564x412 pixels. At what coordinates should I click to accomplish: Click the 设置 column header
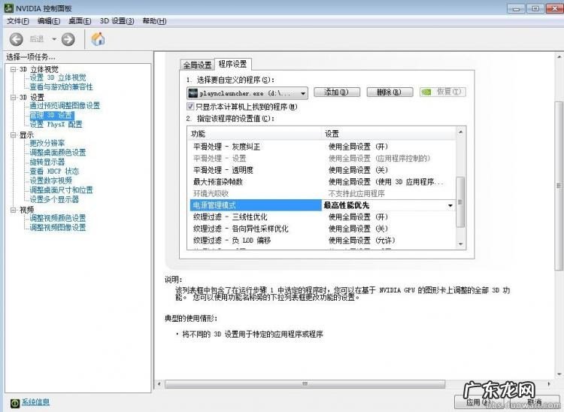click(x=389, y=134)
